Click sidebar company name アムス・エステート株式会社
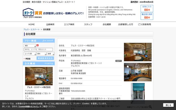The width and height of the screenshot is (176, 110). click(39, 87)
